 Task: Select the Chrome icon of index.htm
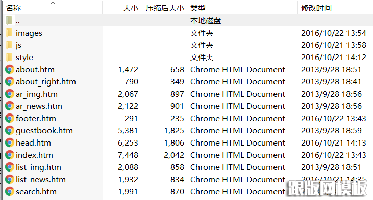tap(10, 155)
